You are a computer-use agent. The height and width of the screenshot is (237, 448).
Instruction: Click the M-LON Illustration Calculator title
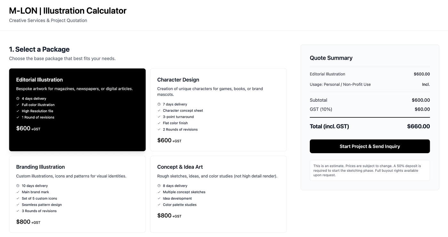(68, 11)
